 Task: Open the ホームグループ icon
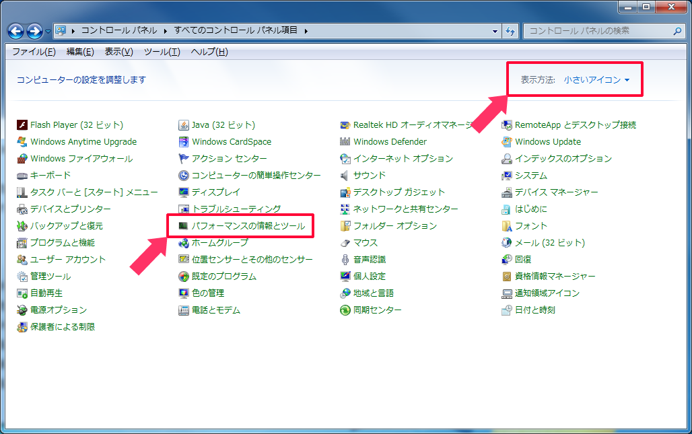click(184, 243)
